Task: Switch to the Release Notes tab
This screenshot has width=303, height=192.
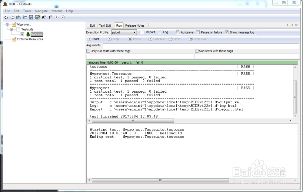Action: [135, 25]
